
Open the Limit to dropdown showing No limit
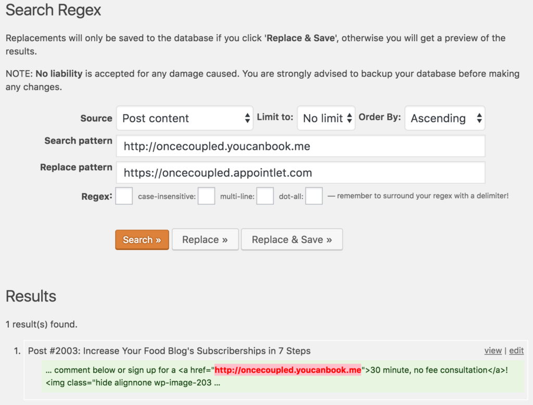(326, 118)
